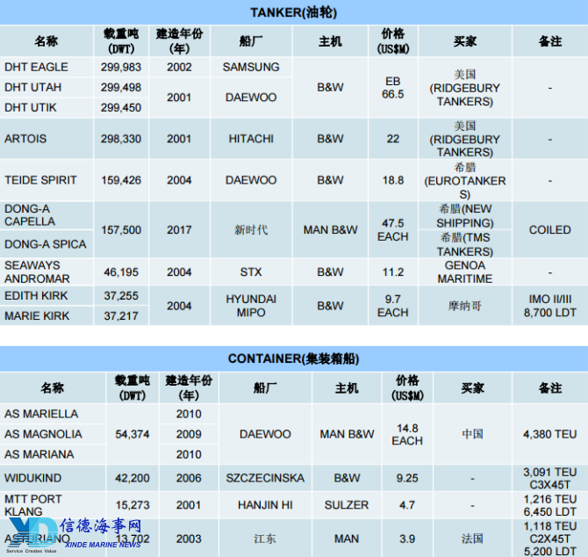Click the 299,498 deadweight value
The height and width of the screenshot is (557, 588).
pyautogui.click(x=121, y=88)
